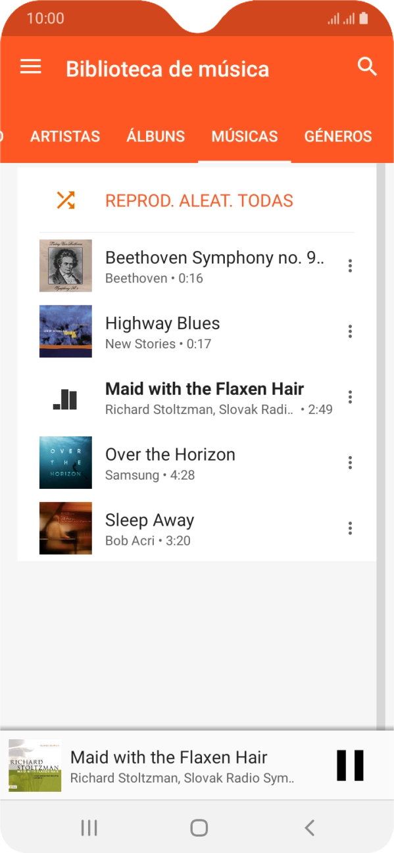Screen dimensions: 394x853
Task: Tap the shuffle icon next to reprod. aleat.
Action: 65,200
